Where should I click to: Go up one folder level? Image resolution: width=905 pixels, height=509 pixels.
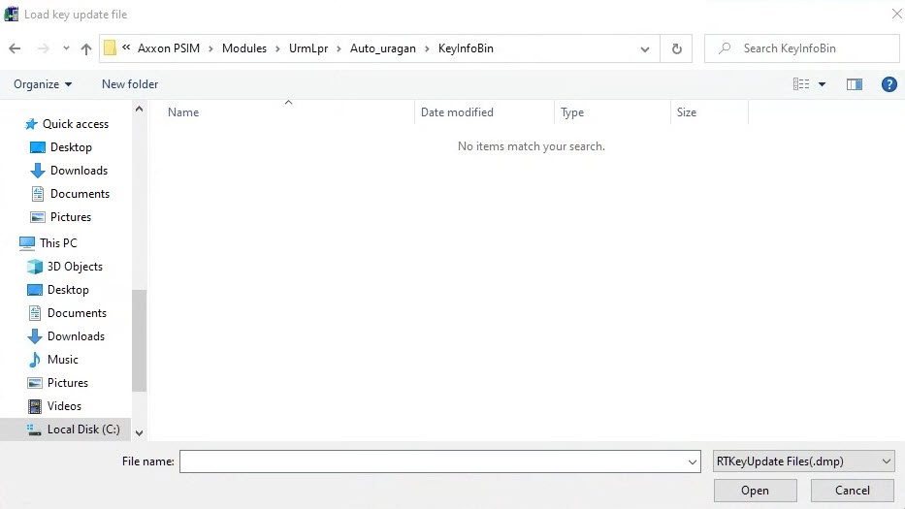pos(86,49)
